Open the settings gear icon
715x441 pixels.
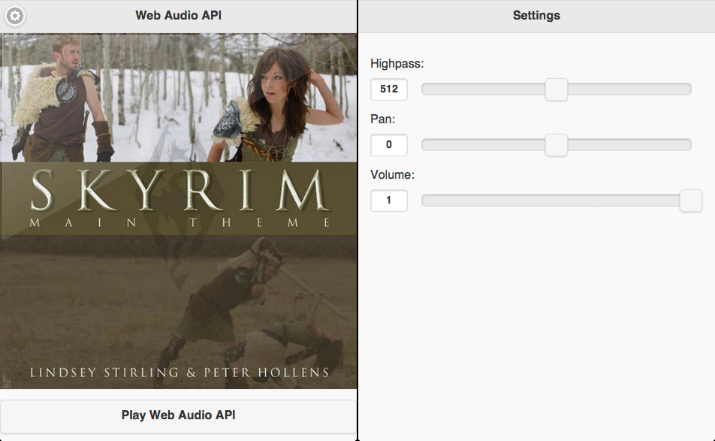[14, 16]
